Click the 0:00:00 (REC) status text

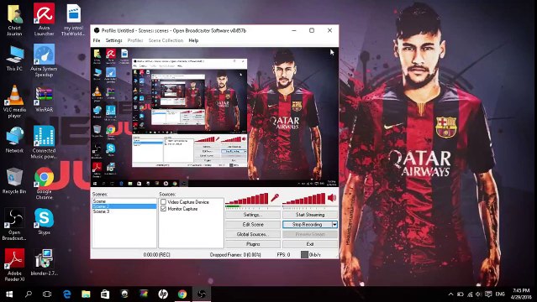(x=156, y=255)
